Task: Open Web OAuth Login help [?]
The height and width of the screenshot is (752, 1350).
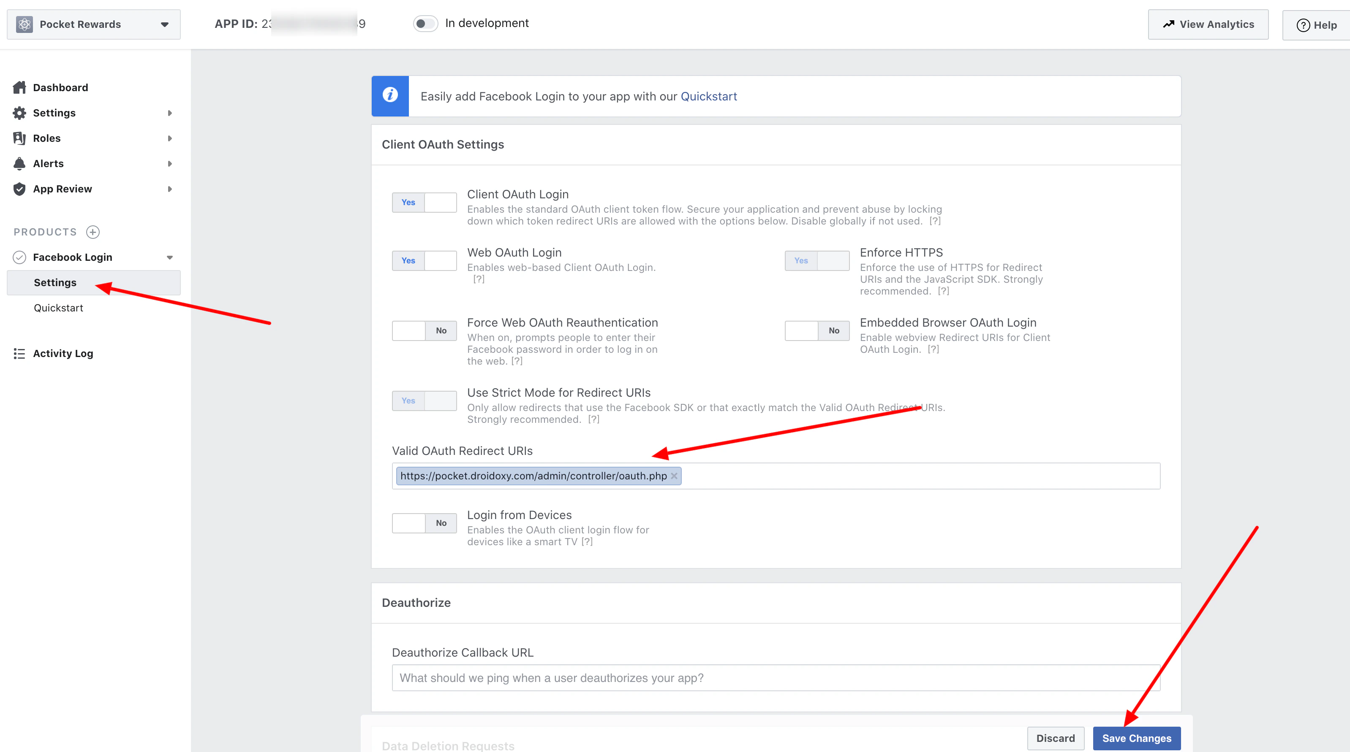Action: (479, 279)
